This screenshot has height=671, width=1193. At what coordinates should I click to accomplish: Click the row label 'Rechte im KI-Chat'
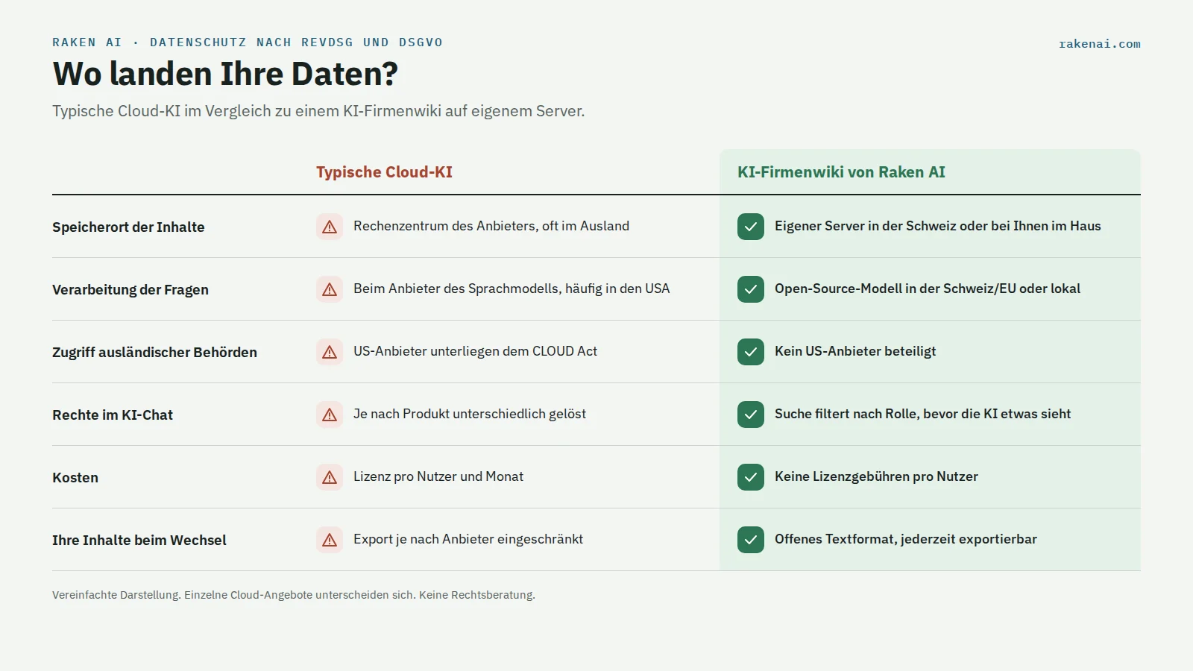[113, 415]
